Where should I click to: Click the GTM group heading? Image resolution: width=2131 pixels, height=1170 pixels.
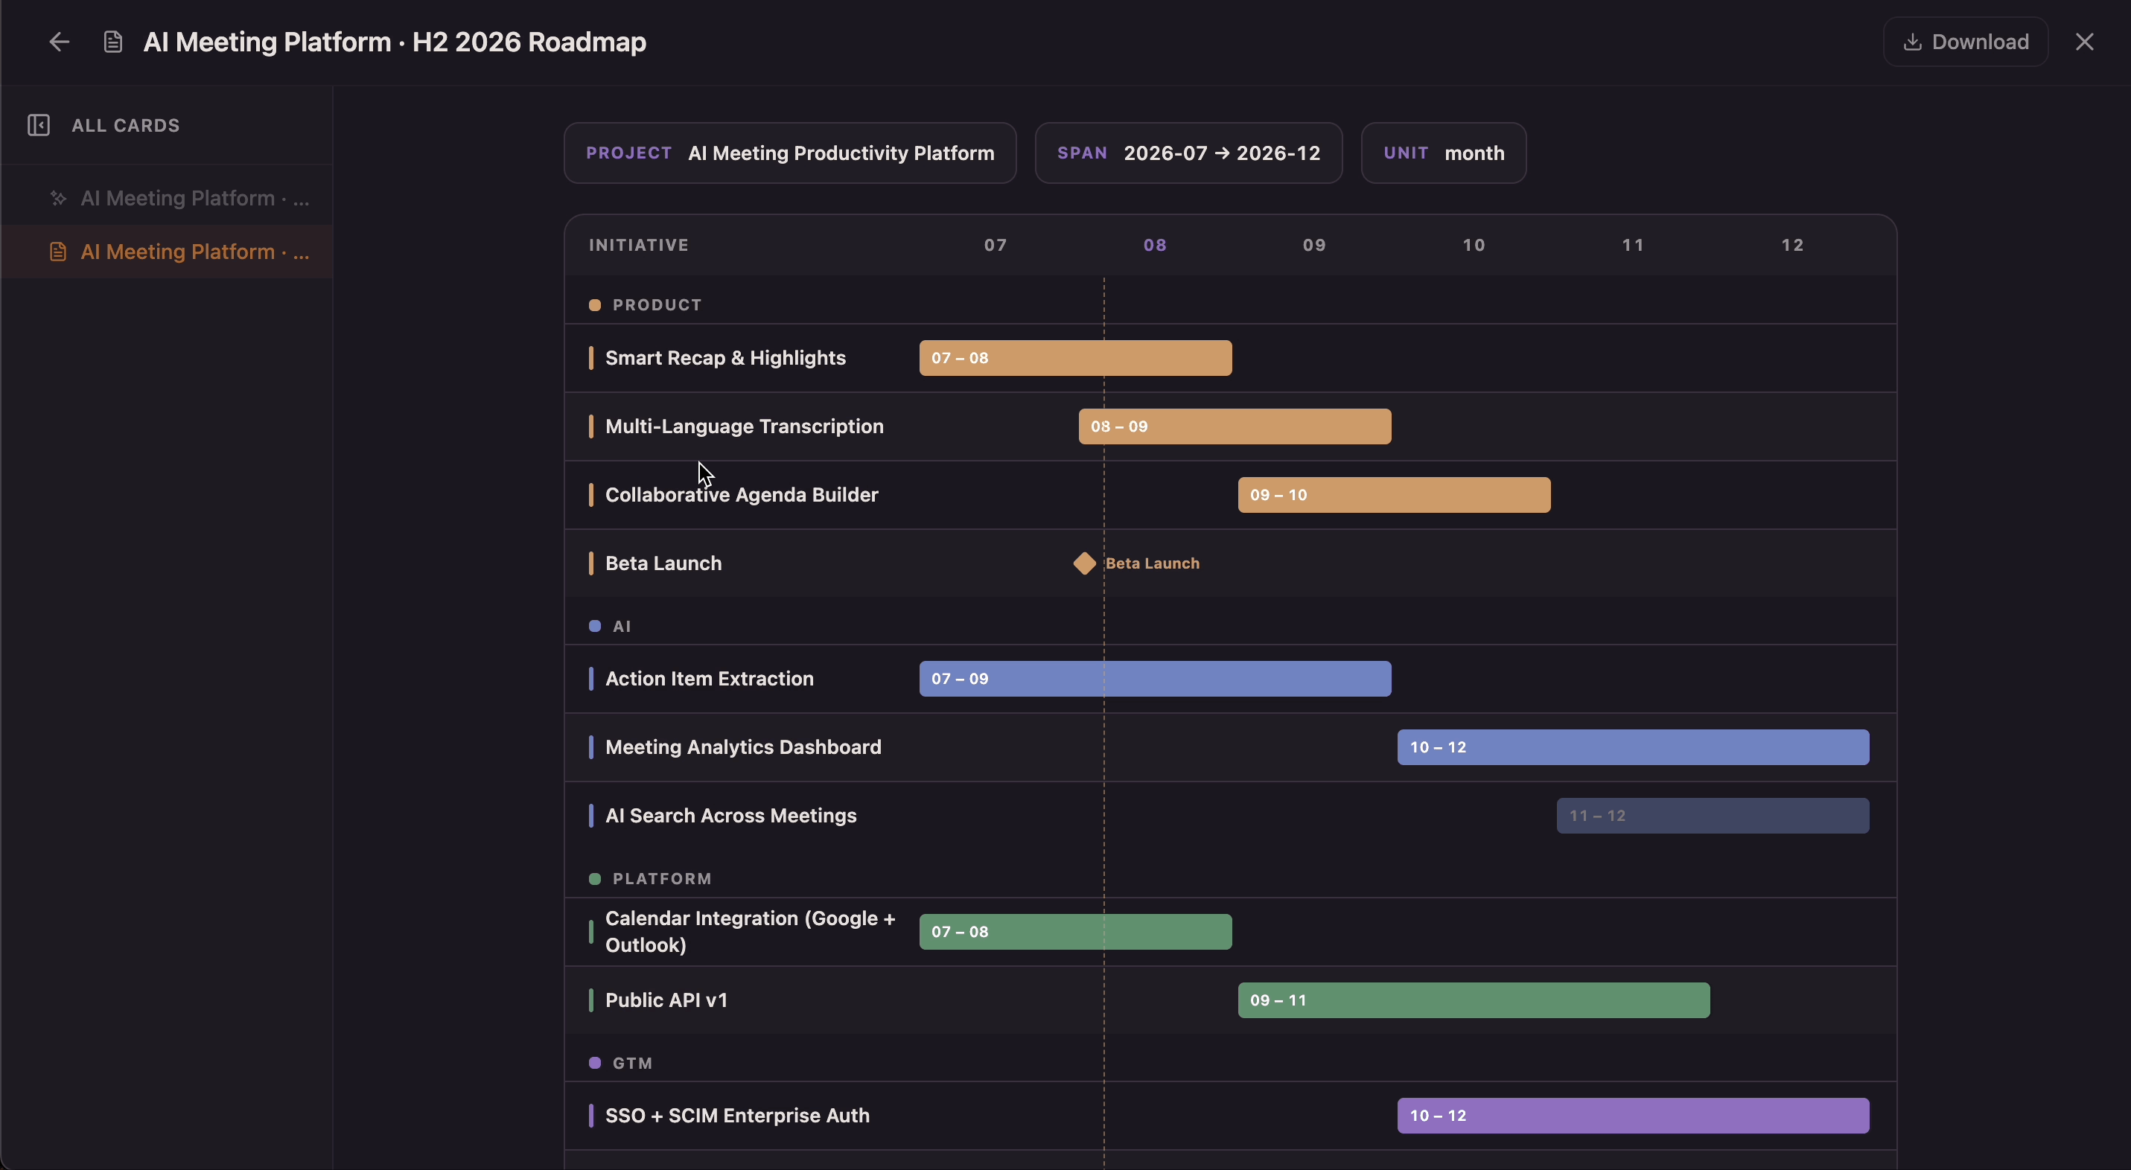[633, 1064]
